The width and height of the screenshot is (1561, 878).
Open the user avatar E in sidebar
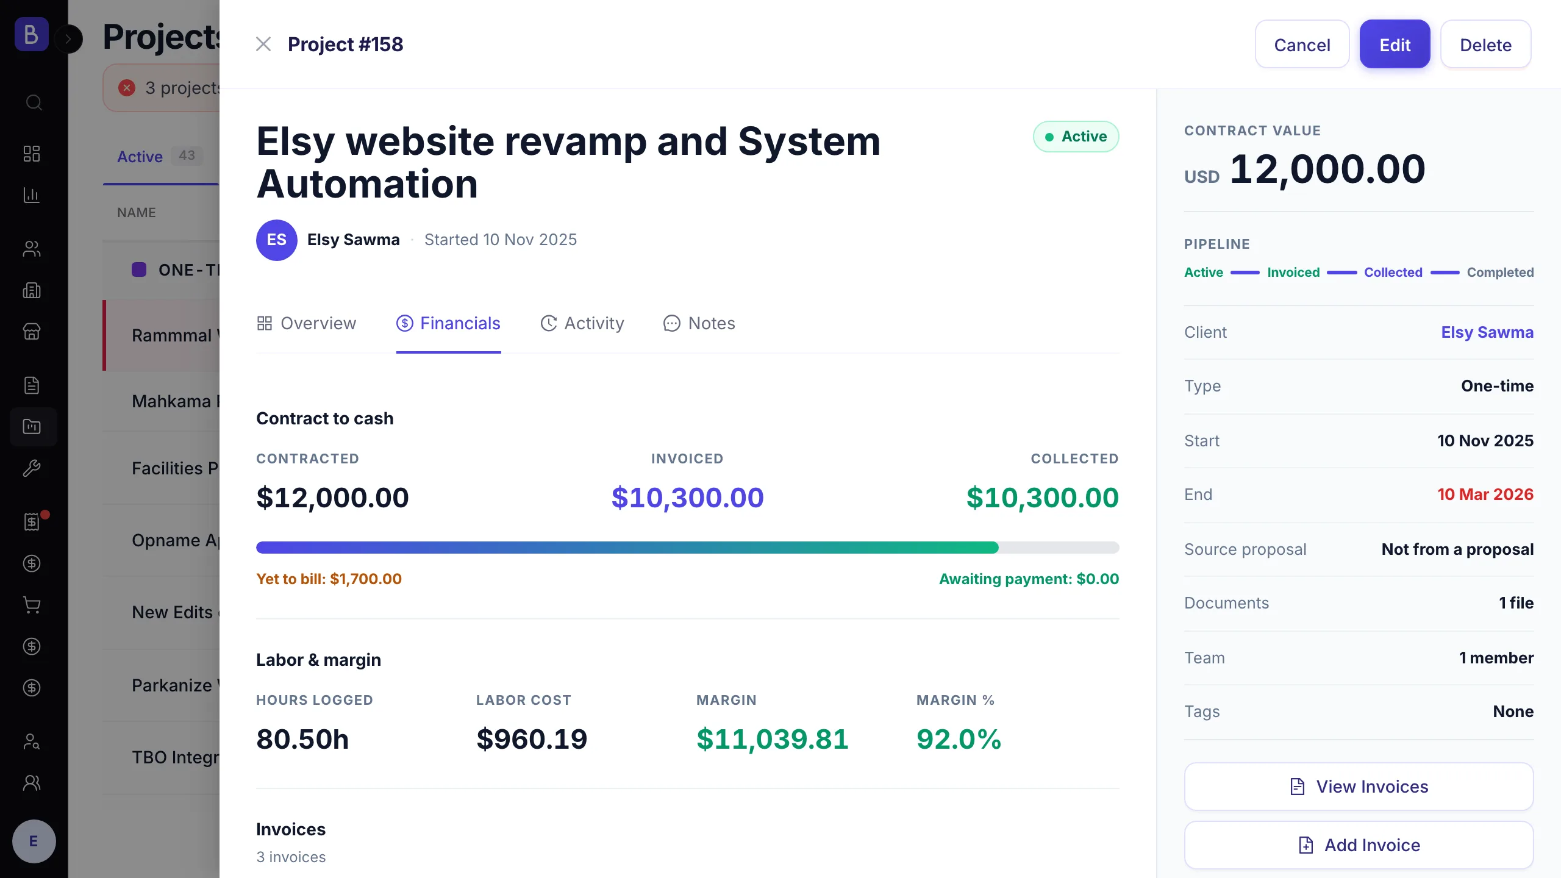(34, 841)
